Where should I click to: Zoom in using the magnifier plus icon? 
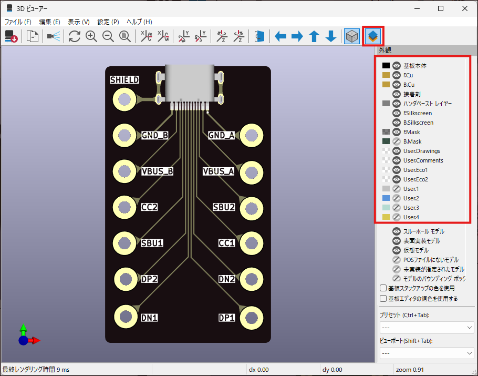91,36
